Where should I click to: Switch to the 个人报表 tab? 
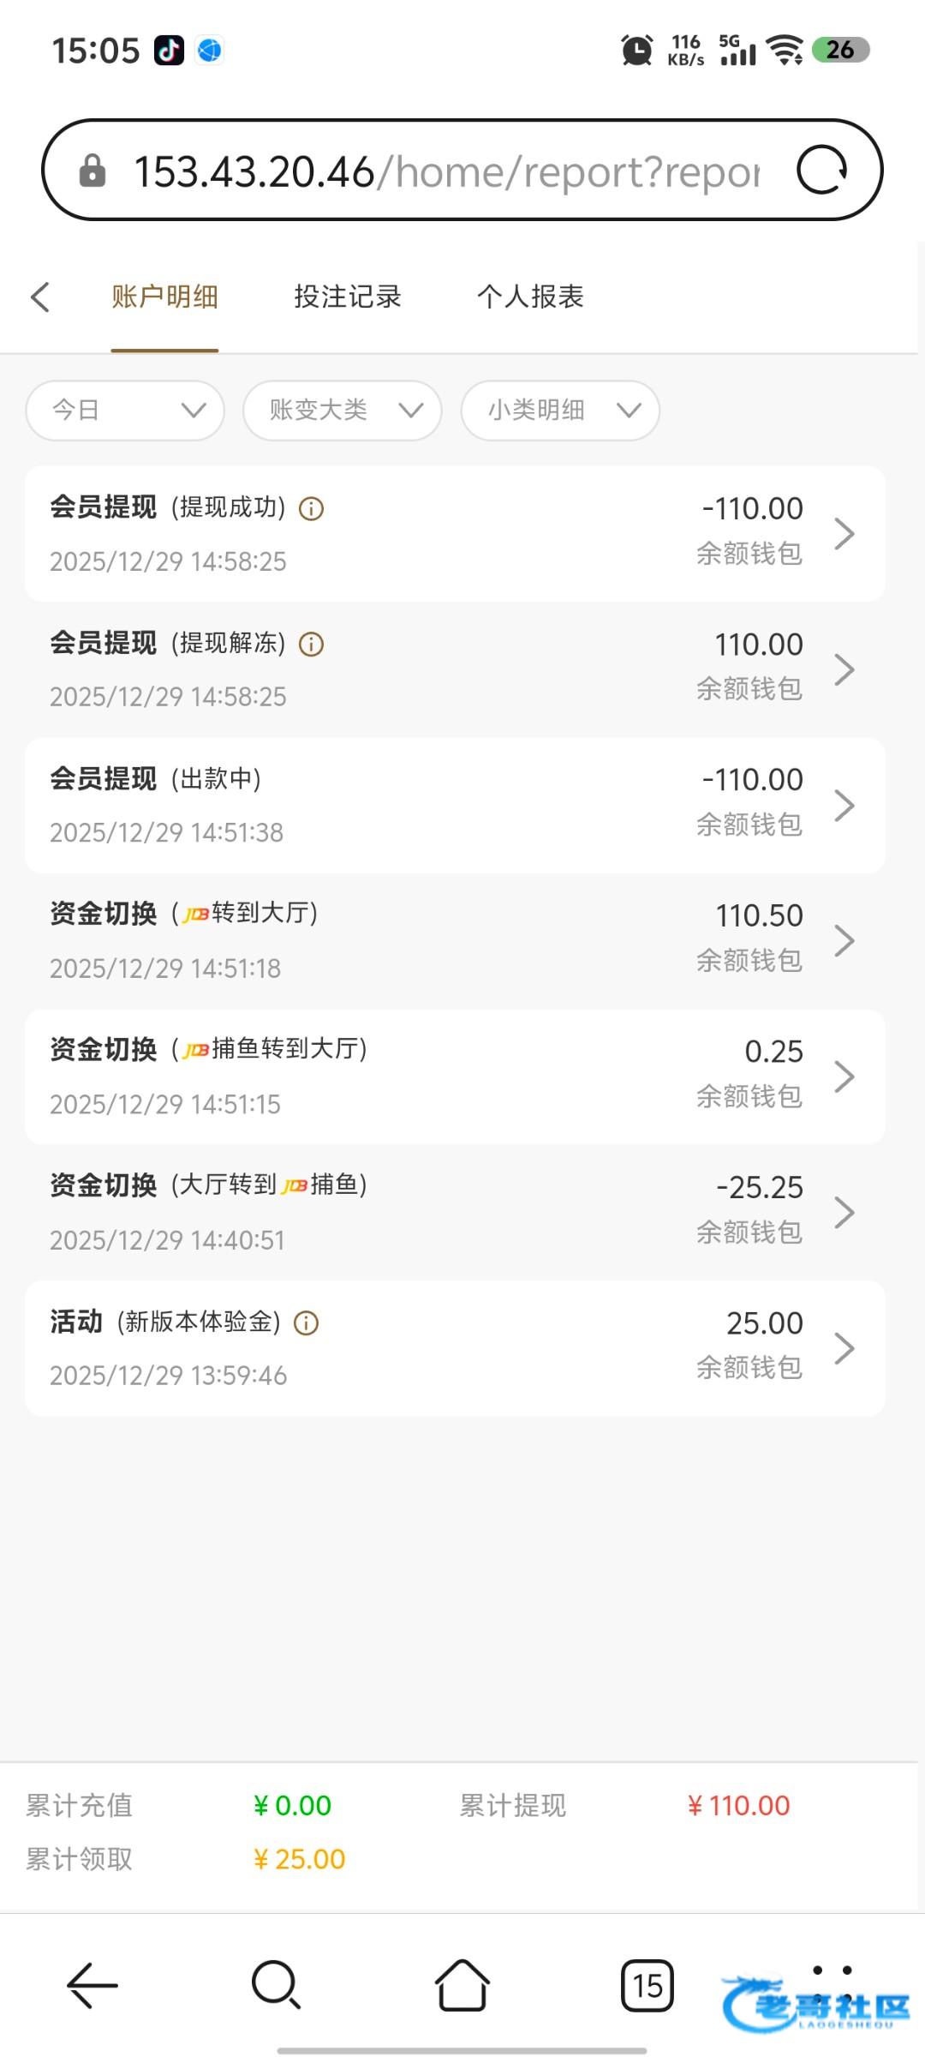tap(530, 297)
